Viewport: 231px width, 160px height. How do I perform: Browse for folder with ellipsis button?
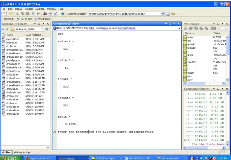click(168, 14)
